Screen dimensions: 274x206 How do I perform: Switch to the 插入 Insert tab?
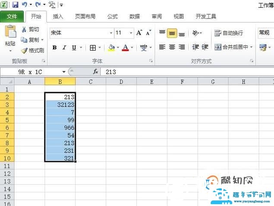click(58, 16)
